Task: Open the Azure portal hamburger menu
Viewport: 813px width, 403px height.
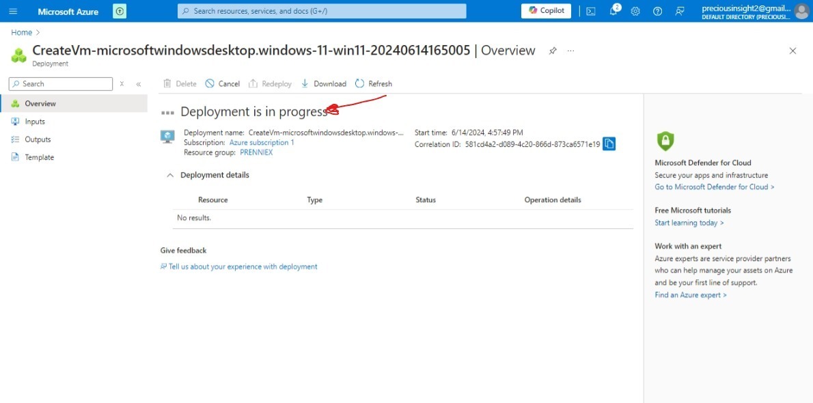Action: click(x=14, y=11)
